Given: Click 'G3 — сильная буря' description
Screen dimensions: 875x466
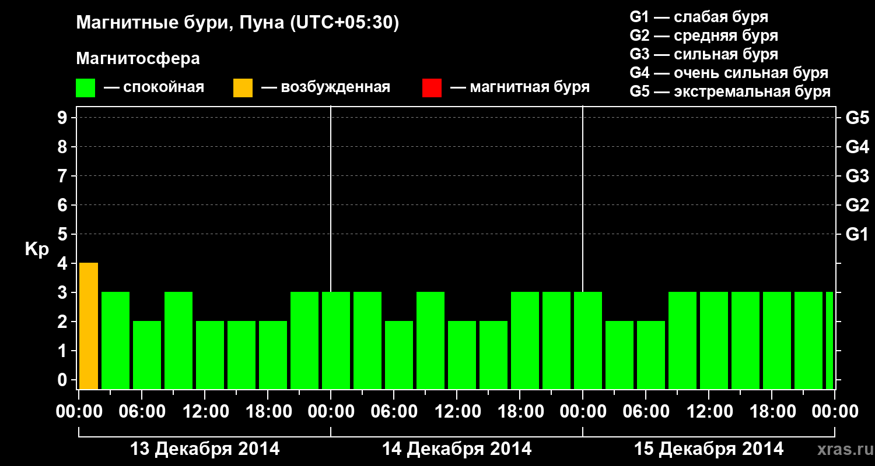Looking at the screenshot, I should [x=704, y=54].
